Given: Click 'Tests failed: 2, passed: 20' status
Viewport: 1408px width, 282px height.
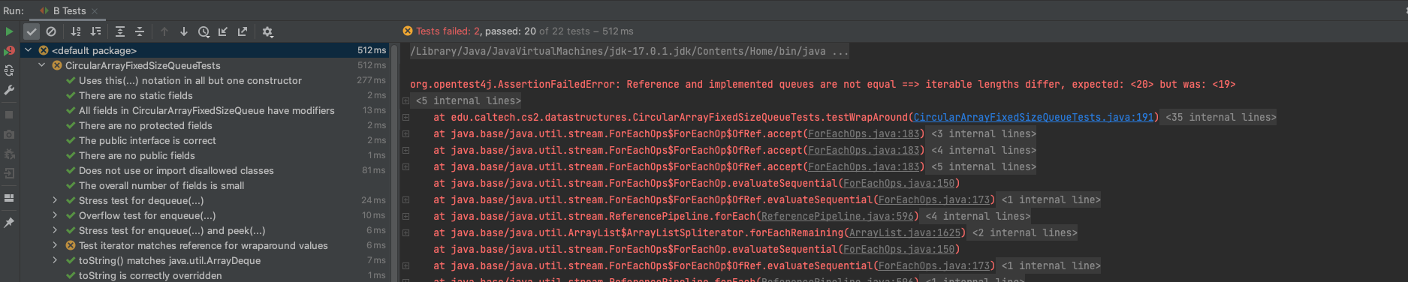Looking at the screenshot, I should [476, 31].
